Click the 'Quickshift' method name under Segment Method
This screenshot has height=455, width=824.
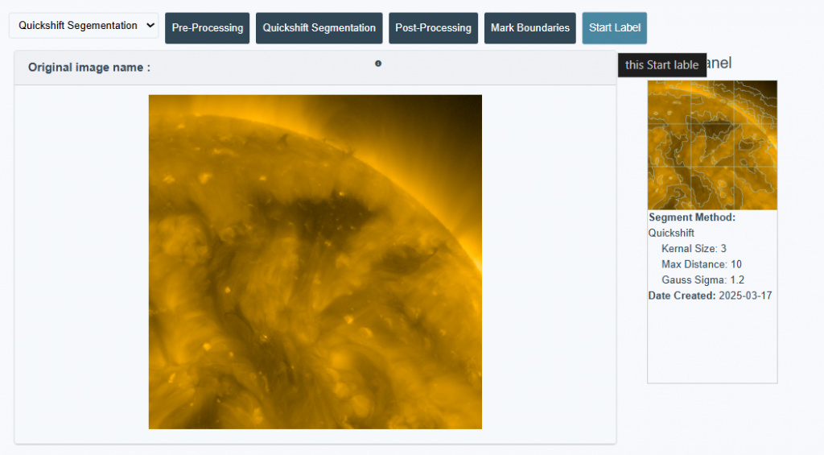(671, 233)
